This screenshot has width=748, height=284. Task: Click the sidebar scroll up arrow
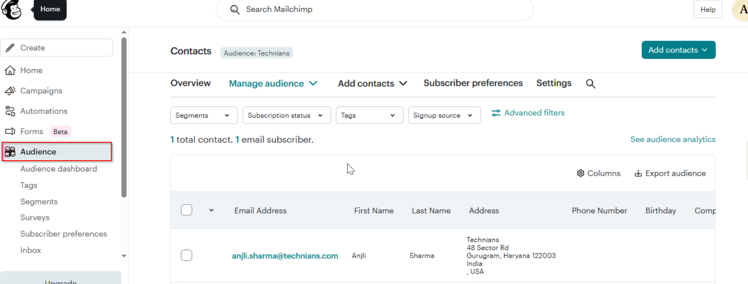tap(124, 32)
